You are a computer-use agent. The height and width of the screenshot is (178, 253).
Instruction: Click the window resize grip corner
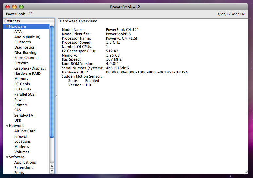(246, 172)
